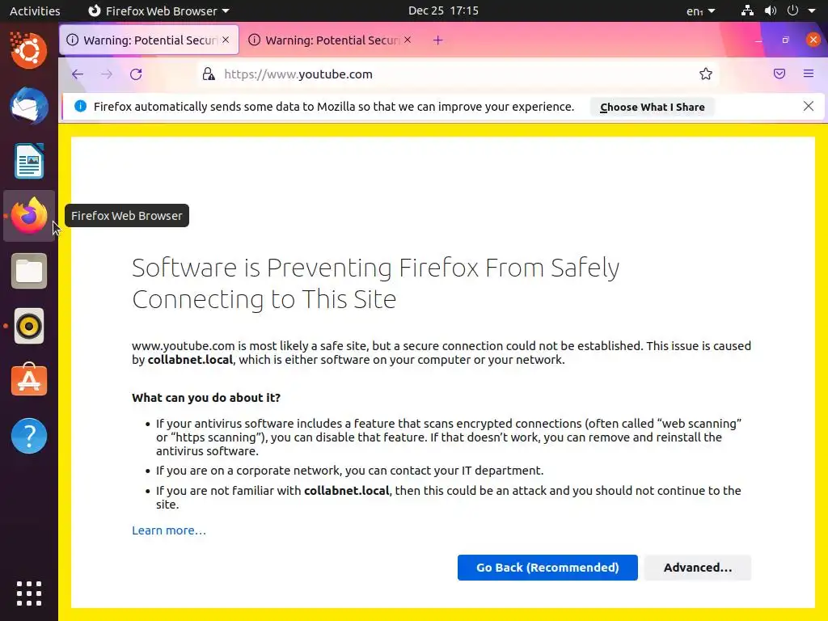Open the Firefox hamburger application menu
The image size is (828, 621).
[x=809, y=74]
